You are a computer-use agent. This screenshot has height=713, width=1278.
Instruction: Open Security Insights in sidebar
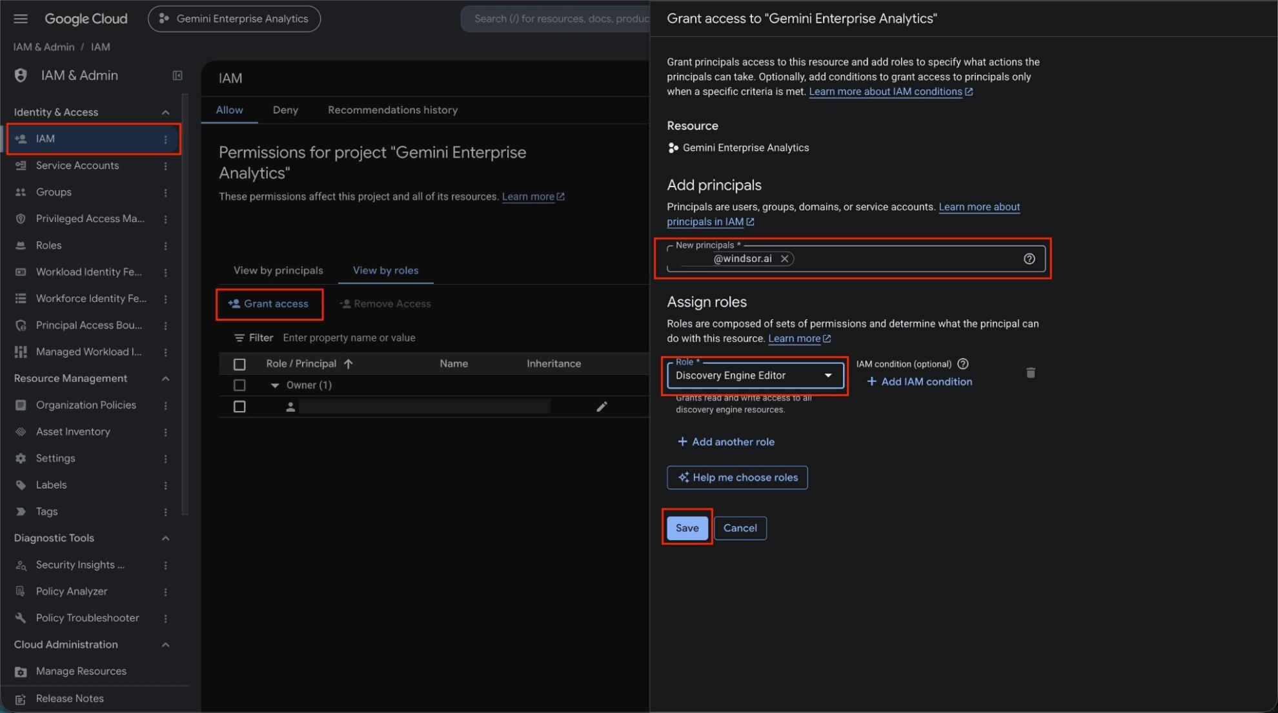click(80, 565)
